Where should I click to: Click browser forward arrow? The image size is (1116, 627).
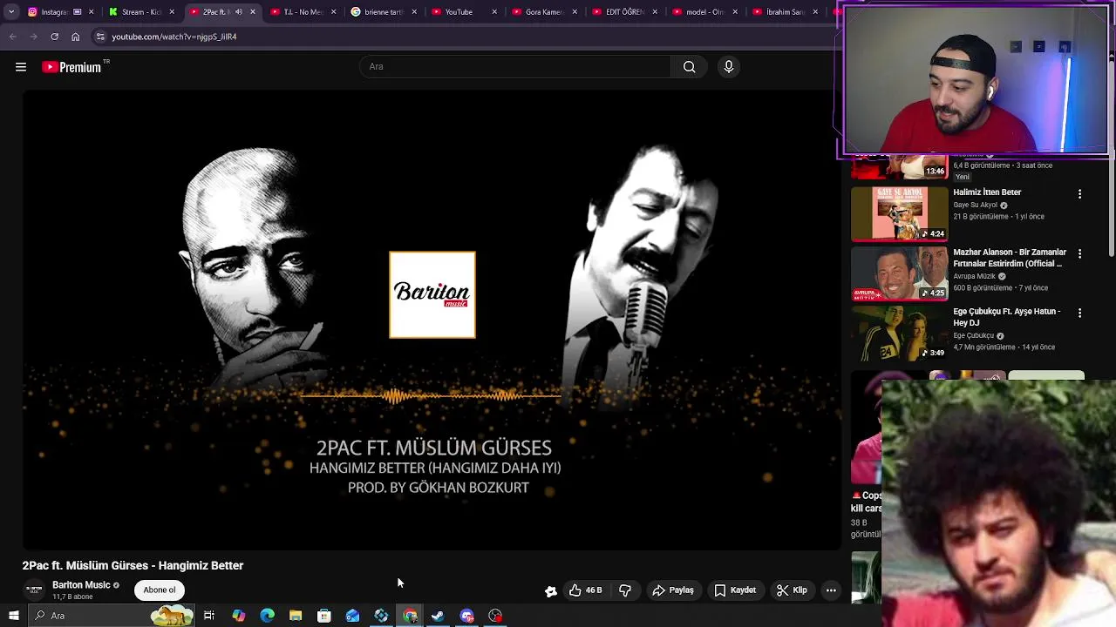(33, 37)
